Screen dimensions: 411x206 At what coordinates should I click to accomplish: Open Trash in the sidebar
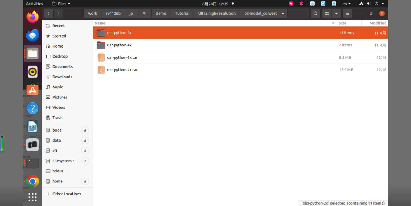tap(68, 118)
